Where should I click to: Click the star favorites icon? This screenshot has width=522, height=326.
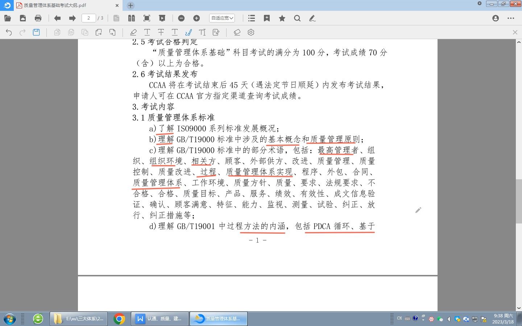click(282, 18)
